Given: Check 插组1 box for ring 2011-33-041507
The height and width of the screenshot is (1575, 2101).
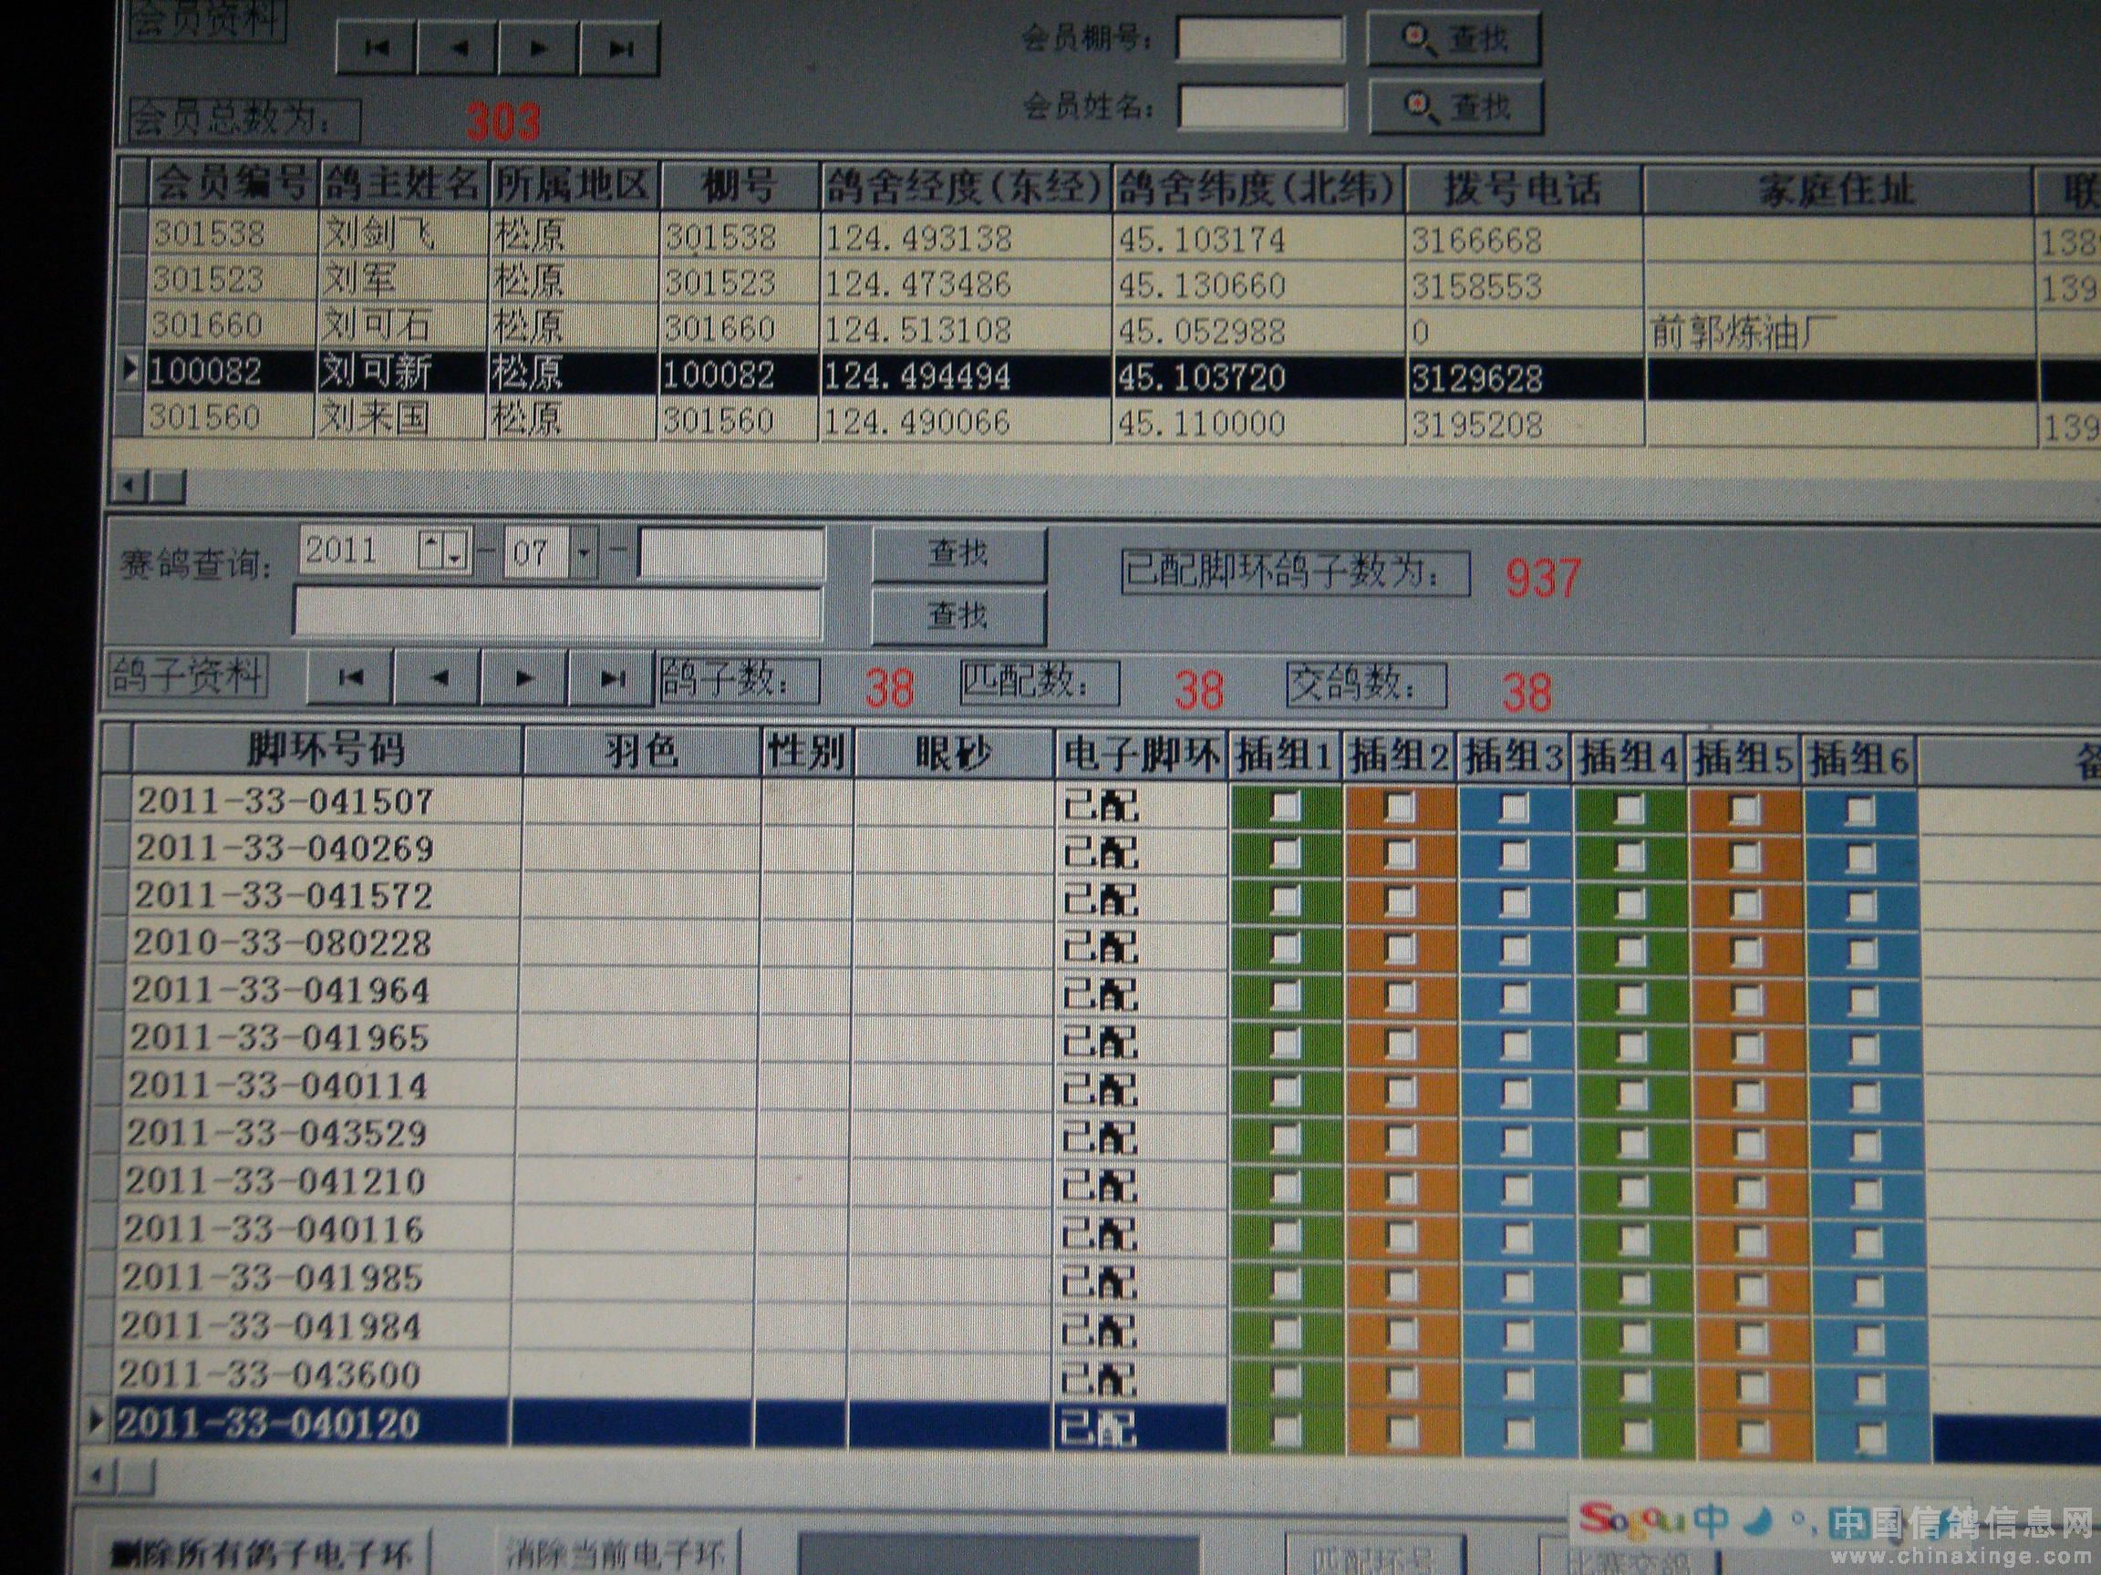Looking at the screenshot, I should tap(1285, 806).
